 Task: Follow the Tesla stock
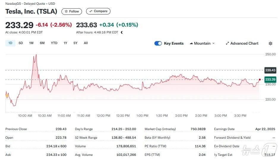pyautogui.click(x=72, y=11)
